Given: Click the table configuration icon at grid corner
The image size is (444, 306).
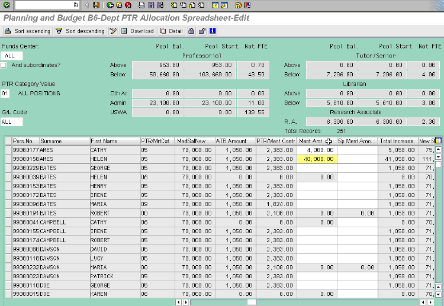Looking at the screenshot, I should [x=438, y=140].
